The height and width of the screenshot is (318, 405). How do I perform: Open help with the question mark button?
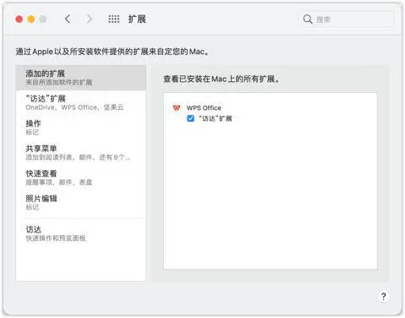383,296
